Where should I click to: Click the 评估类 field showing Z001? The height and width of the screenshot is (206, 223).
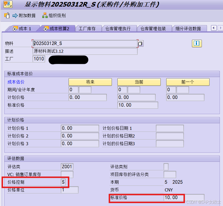pyautogui.click(x=67, y=167)
